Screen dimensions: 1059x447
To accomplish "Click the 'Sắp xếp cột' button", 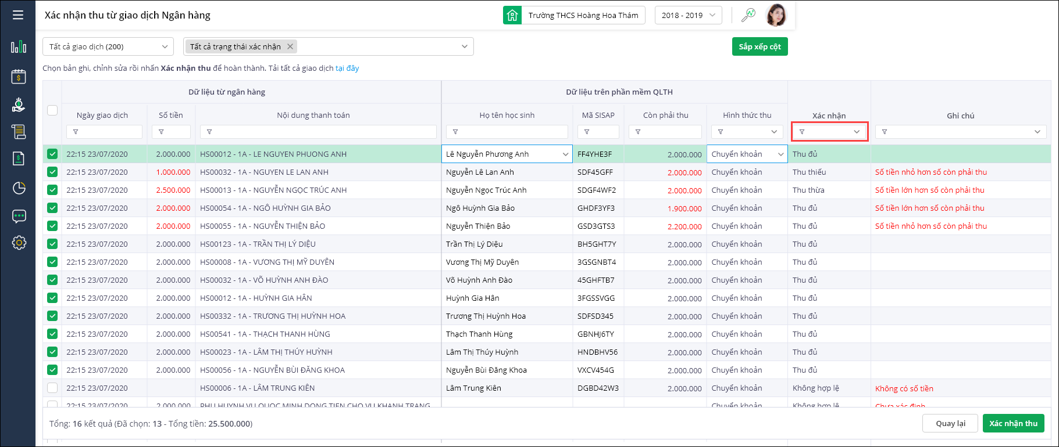I will [x=760, y=46].
